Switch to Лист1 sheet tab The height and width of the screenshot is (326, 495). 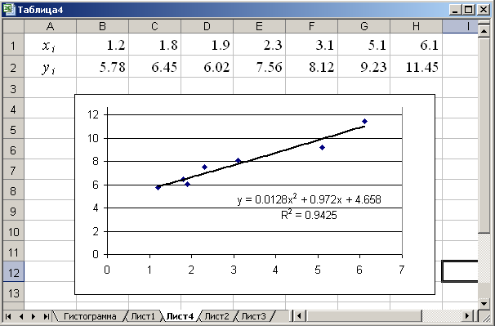(143, 316)
